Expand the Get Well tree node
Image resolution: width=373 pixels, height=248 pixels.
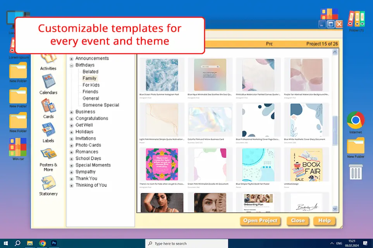coord(71,125)
